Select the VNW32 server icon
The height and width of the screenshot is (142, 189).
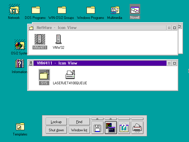58,39
